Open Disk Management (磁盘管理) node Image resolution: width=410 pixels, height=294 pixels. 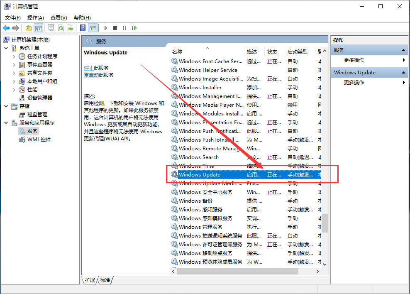pyautogui.click(x=37, y=115)
